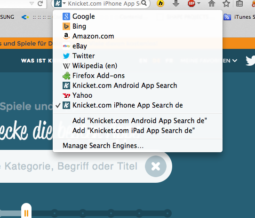
Task: Show bookmarks list icon
Action: click(239, 3)
